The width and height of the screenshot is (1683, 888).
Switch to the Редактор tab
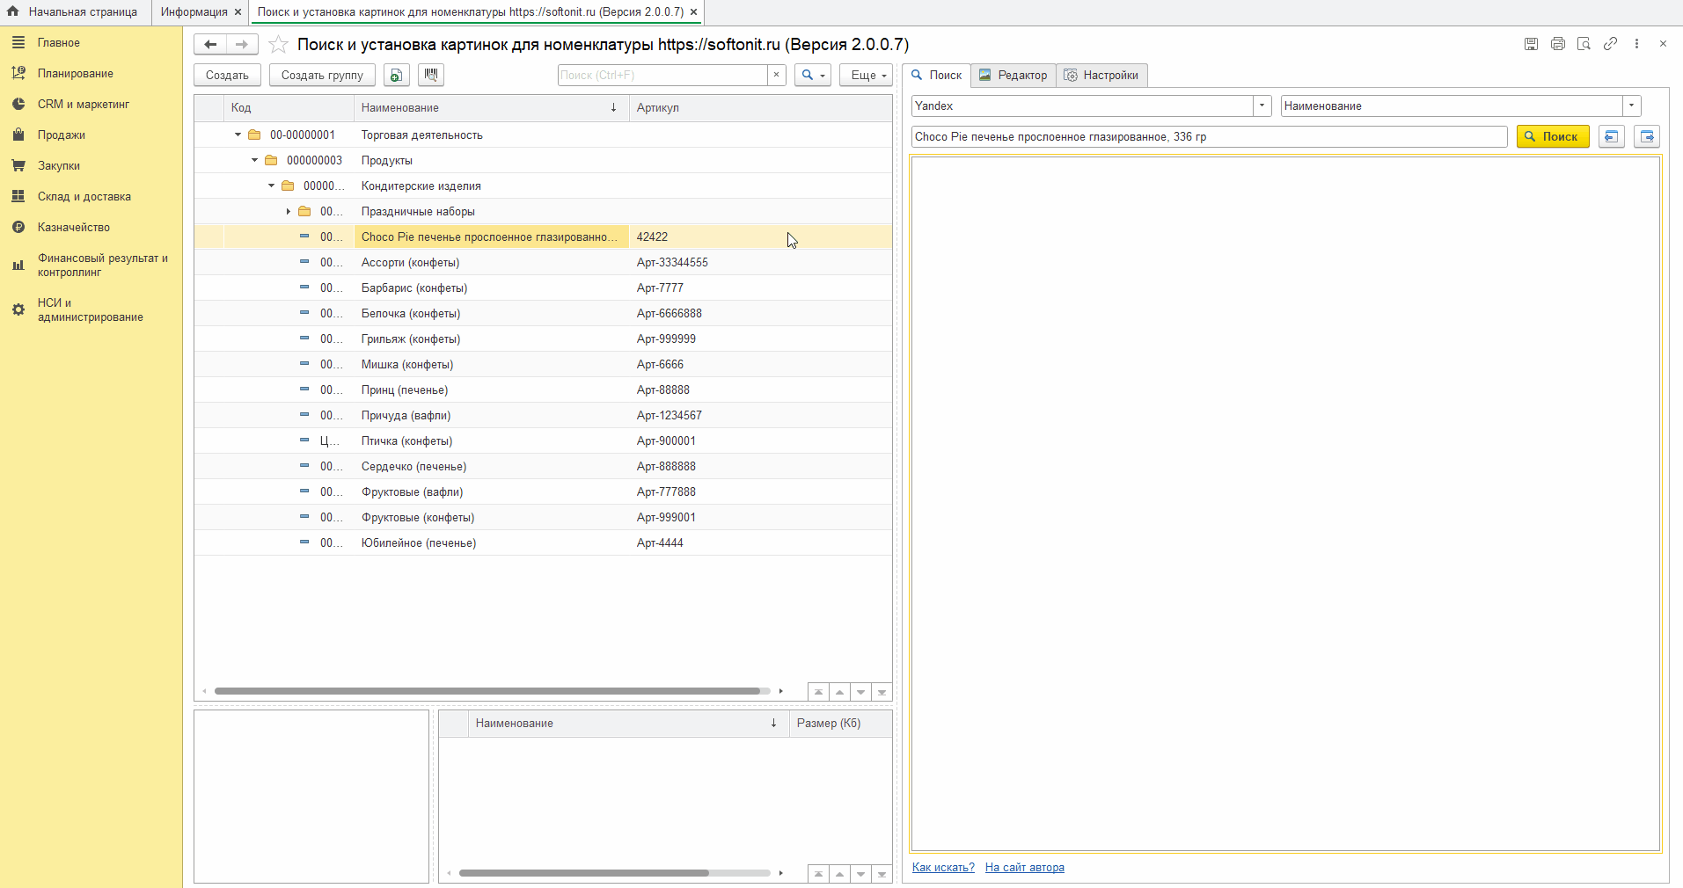1013,75
